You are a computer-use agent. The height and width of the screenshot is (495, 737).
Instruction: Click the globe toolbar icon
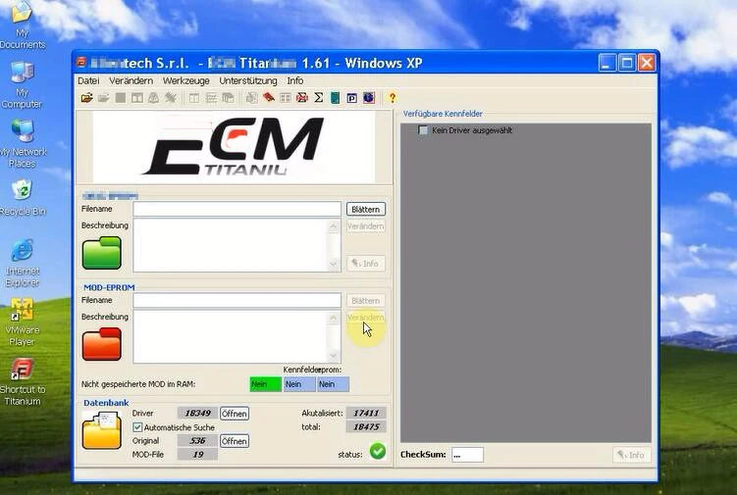click(369, 98)
